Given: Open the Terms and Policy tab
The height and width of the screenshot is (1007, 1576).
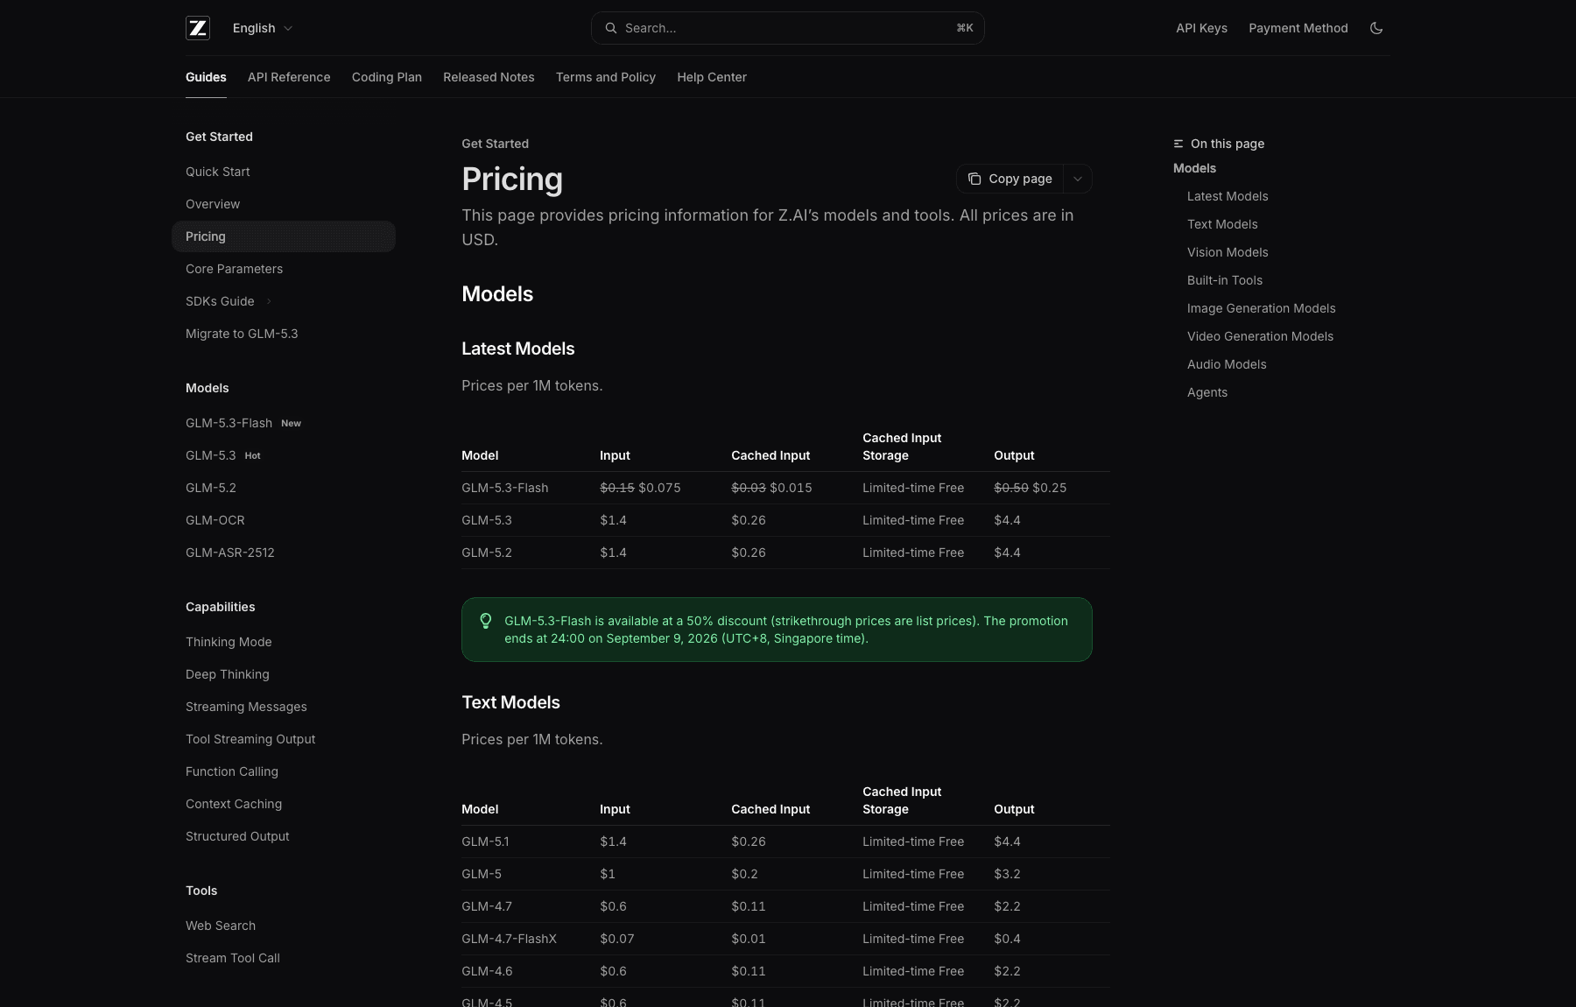Looking at the screenshot, I should 606,77.
